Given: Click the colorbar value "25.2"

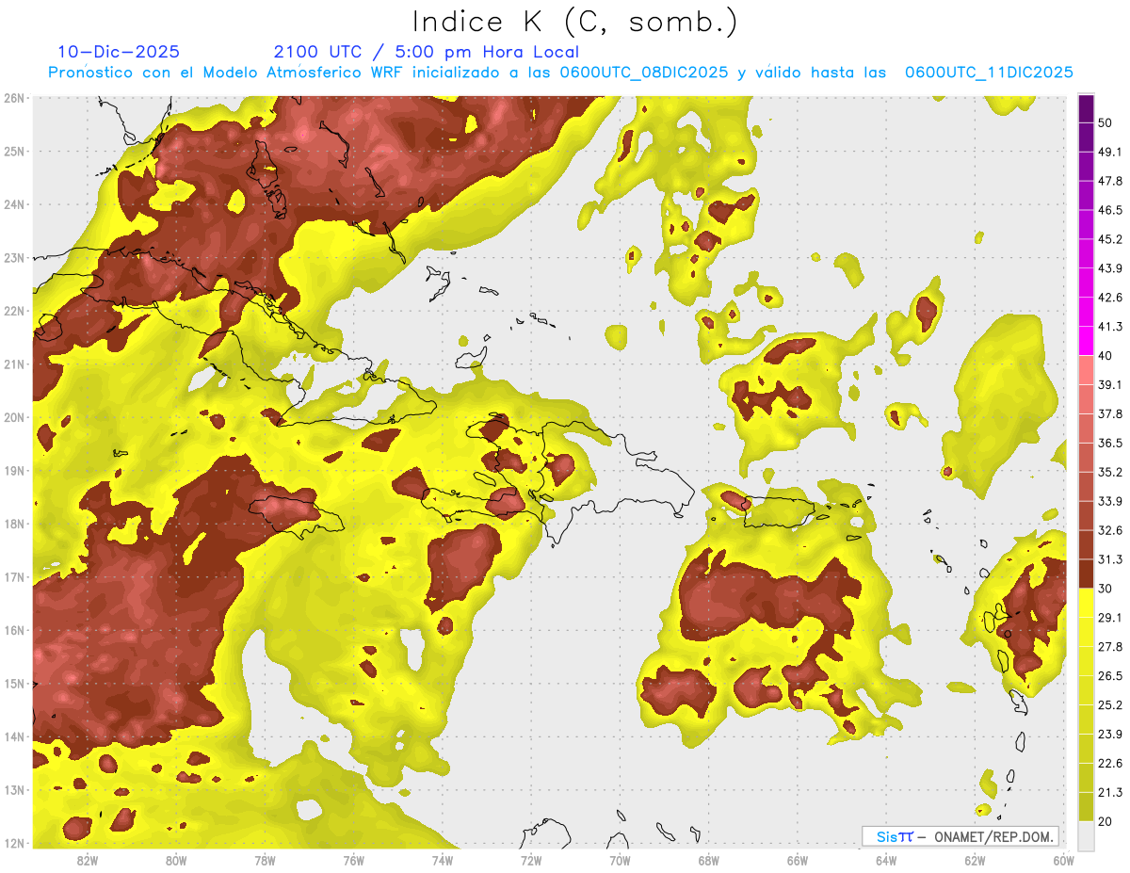Looking at the screenshot, I should pos(1110,704).
